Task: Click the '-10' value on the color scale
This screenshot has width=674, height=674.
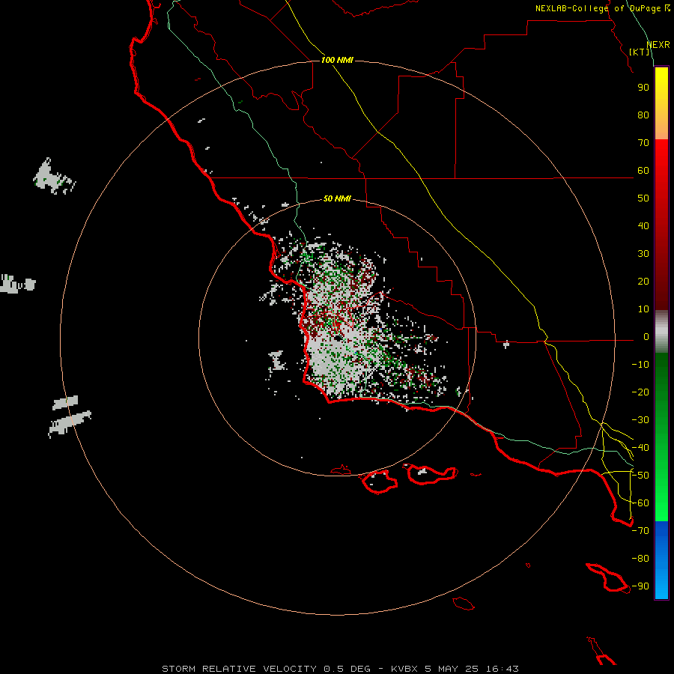Action: coord(640,365)
